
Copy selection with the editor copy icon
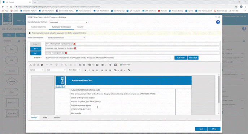click(34, 65)
